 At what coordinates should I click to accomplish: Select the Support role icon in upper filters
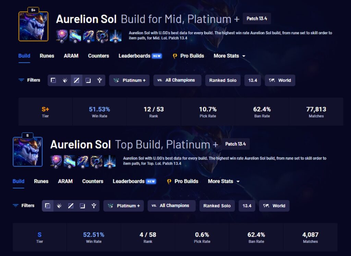coord(100,80)
